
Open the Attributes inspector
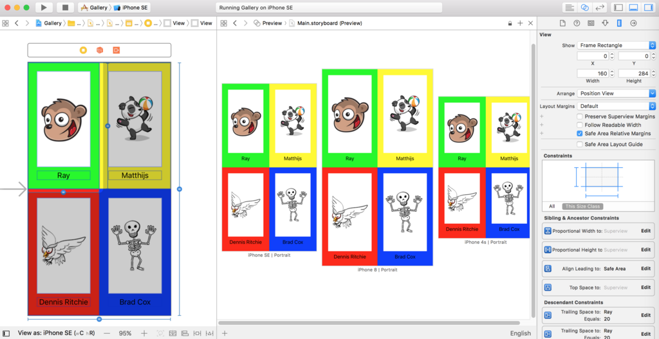tap(605, 23)
